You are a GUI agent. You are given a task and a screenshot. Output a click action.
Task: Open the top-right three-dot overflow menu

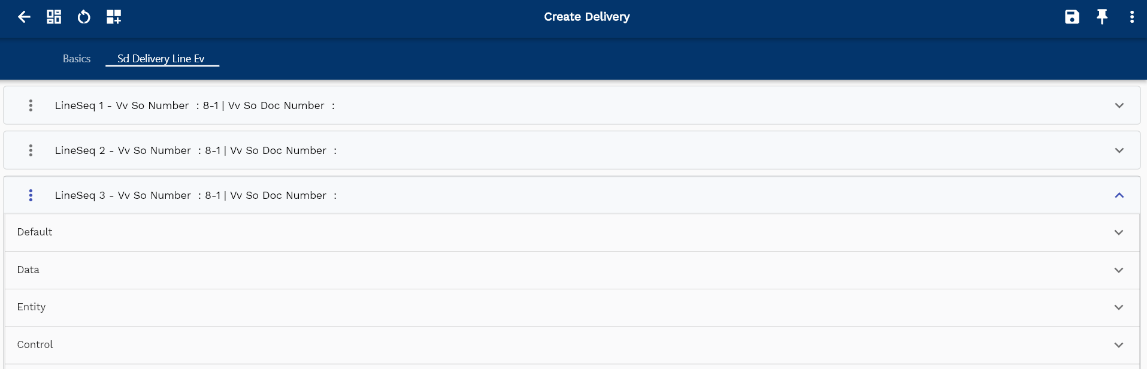click(1132, 17)
